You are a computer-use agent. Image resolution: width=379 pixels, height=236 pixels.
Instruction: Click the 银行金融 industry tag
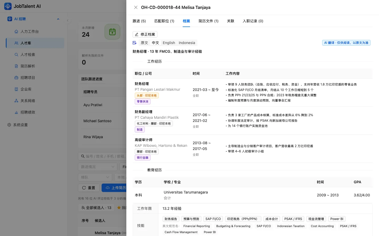[x=142, y=158]
